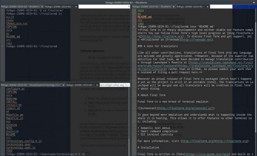
Task: Click terminology.spec.in entry
Action: coord(21,148)
